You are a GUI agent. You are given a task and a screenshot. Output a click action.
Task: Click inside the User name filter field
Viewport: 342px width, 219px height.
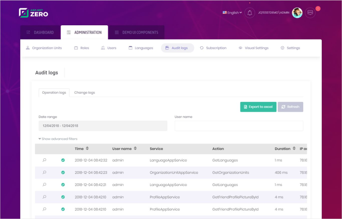(x=239, y=126)
